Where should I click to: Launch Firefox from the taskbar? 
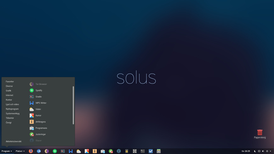(31, 151)
